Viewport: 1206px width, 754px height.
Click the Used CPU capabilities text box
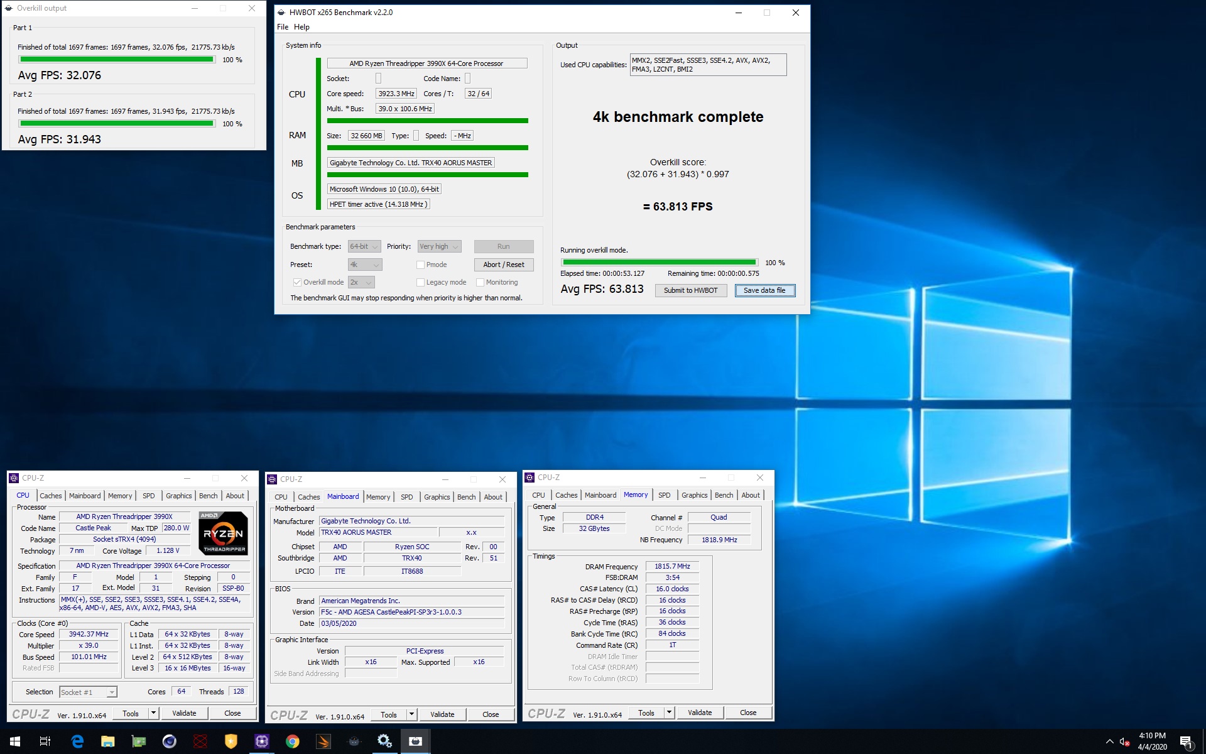pyautogui.click(x=709, y=65)
